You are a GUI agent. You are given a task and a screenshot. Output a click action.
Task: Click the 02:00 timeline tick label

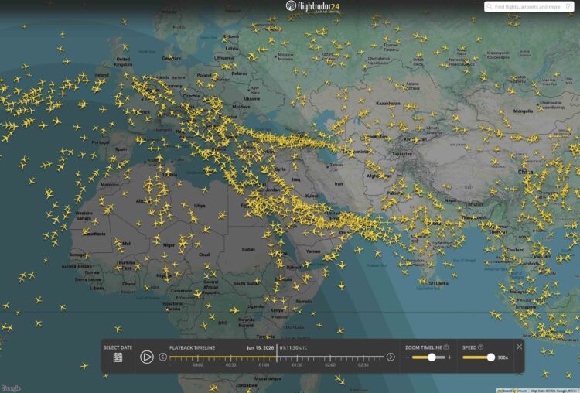tap(330, 365)
